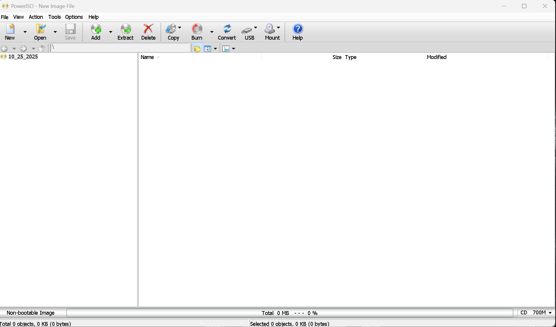Close the PowerISO window
This screenshot has width=556, height=327.
pos(545,6)
